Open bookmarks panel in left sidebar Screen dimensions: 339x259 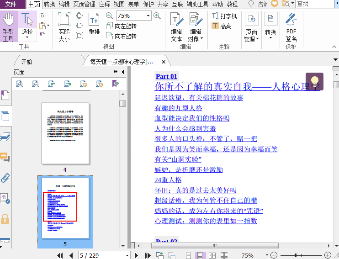[5, 95]
